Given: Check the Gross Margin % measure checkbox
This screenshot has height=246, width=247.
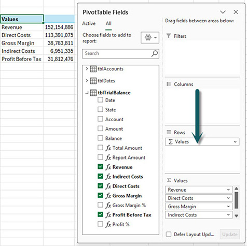Looking at the screenshot, I should pos(100,205).
